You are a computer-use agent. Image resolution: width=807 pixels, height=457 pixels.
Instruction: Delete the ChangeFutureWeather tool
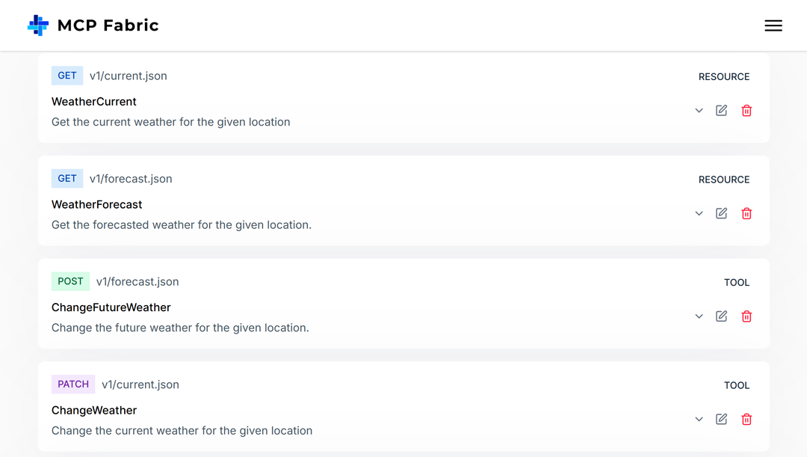click(x=746, y=316)
